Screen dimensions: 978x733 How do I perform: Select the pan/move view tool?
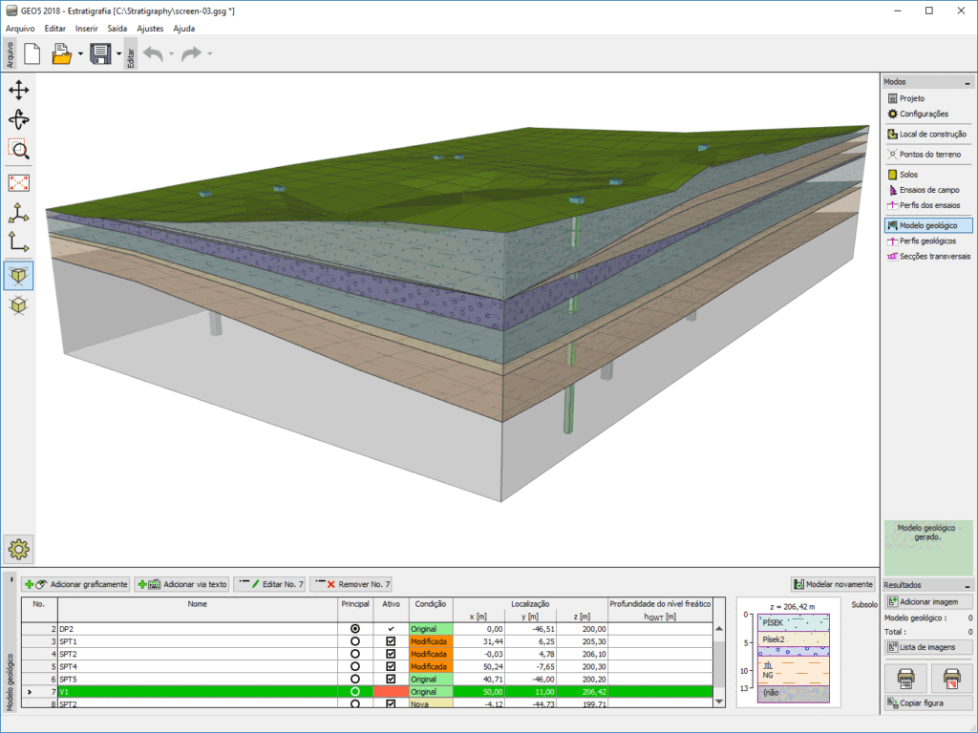tap(19, 91)
